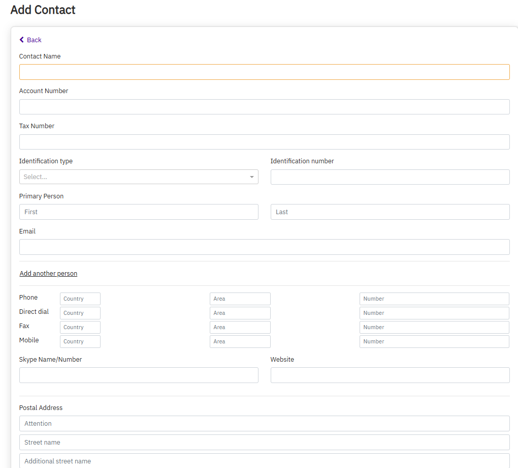Click the Identification type dropdown arrow
Screen dimensions: 518x468
pyautogui.click(x=251, y=177)
